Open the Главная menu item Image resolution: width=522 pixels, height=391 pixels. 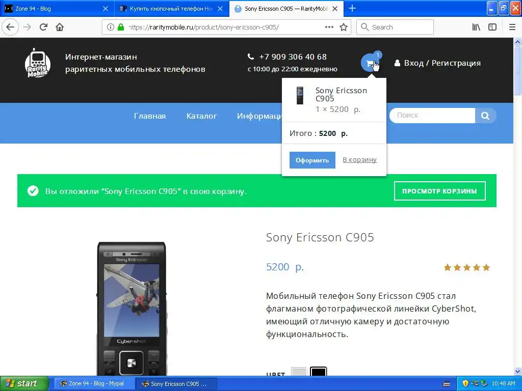pos(150,116)
